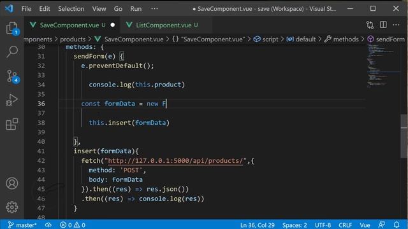
Task: Open the Manage settings gear
Action: pos(12,207)
